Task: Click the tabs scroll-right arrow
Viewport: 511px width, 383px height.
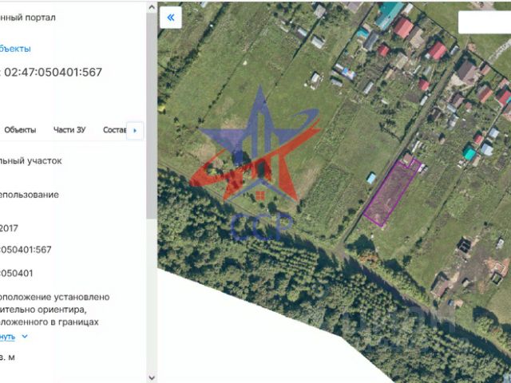Action: [135, 131]
